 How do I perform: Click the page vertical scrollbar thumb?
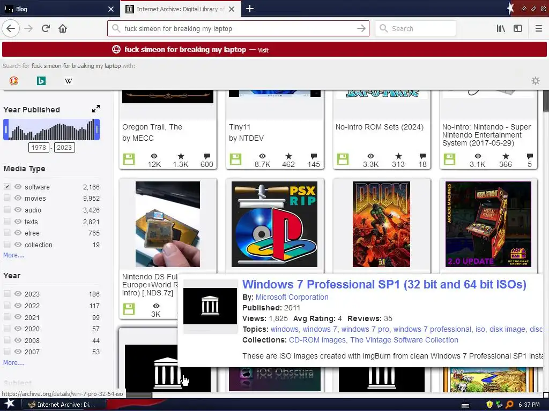point(546,101)
